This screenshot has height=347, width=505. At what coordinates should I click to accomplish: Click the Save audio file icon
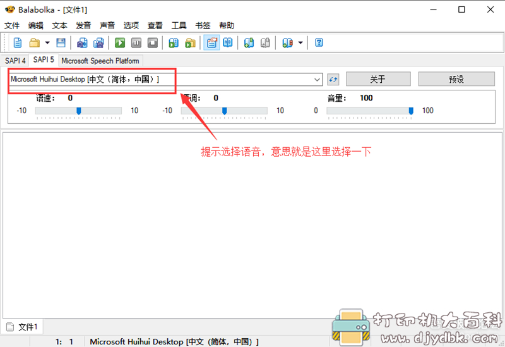point(82,42)
